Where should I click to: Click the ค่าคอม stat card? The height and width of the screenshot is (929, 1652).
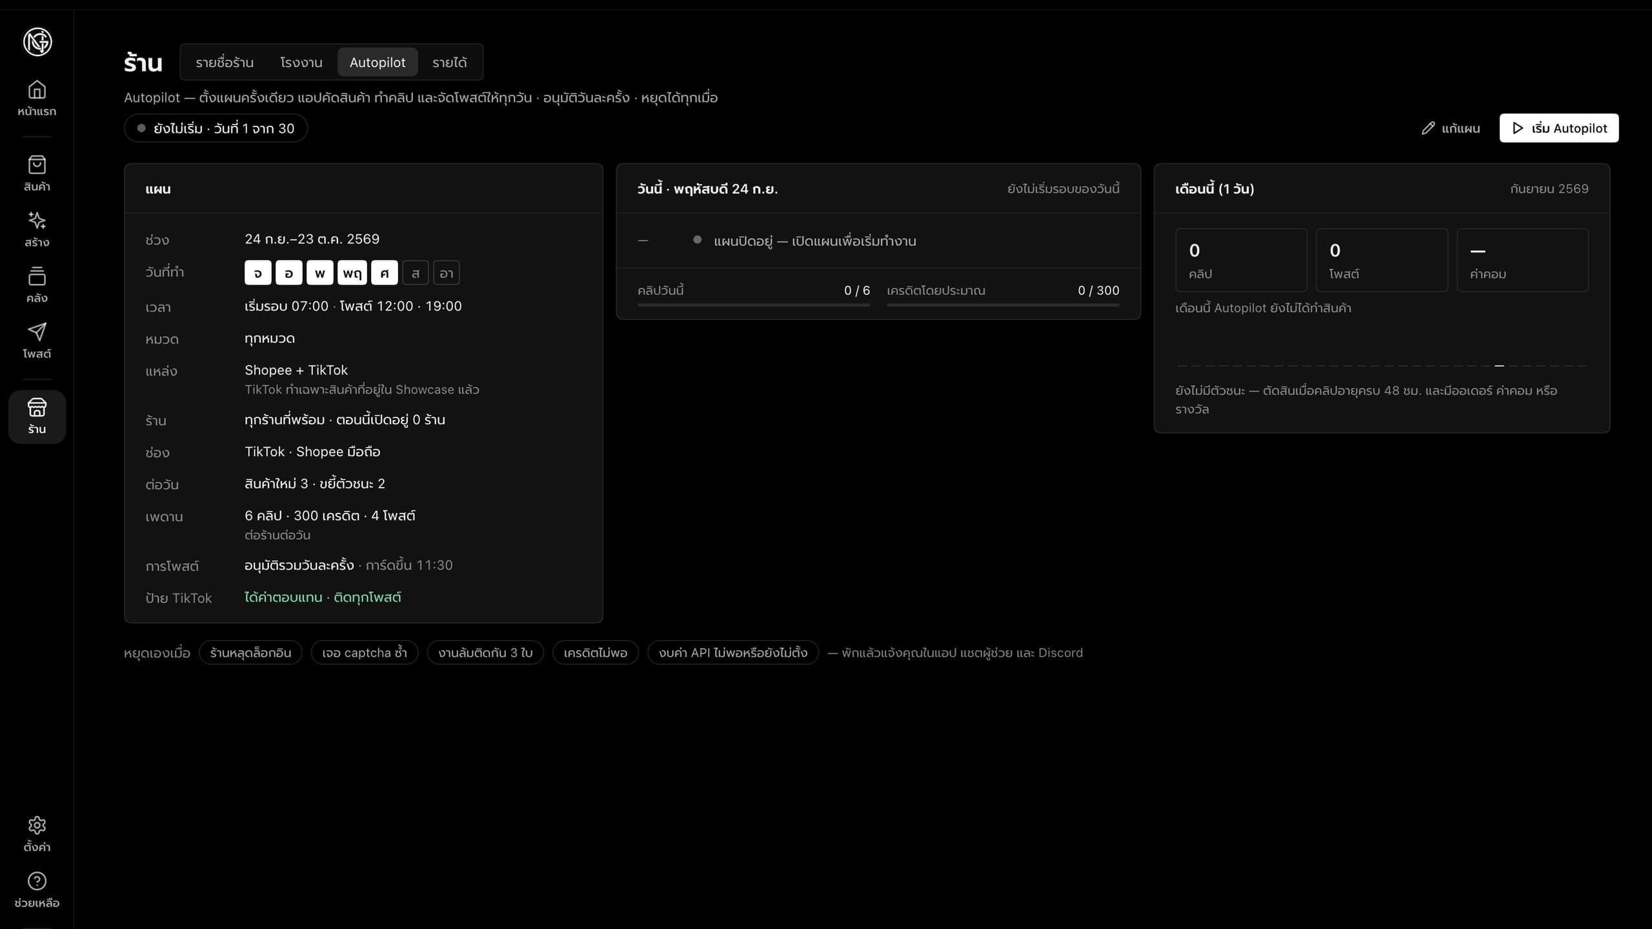[x=1522, y=260]
